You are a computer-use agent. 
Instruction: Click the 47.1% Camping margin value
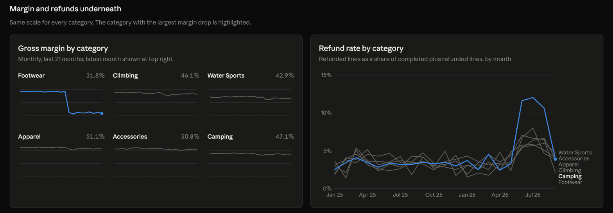click(285, 136)
